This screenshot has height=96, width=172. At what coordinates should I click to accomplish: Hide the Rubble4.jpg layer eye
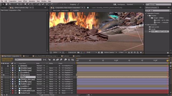(2, 68)
